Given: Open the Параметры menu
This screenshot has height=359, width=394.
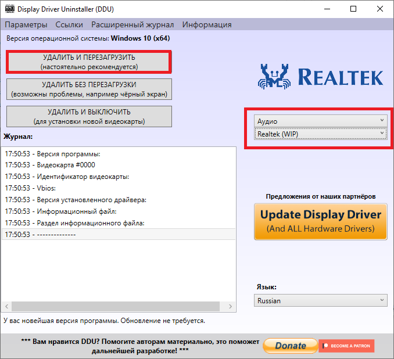Looking at the screenshot, I should tap(26, 24).
